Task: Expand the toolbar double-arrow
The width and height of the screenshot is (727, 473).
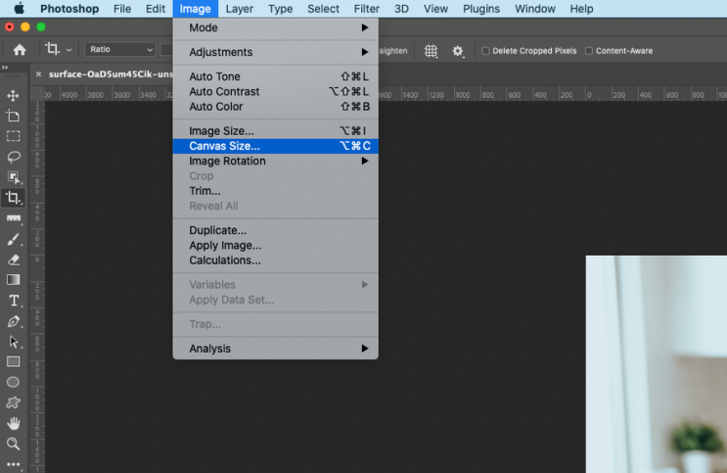Action: [x=5, y=68]
